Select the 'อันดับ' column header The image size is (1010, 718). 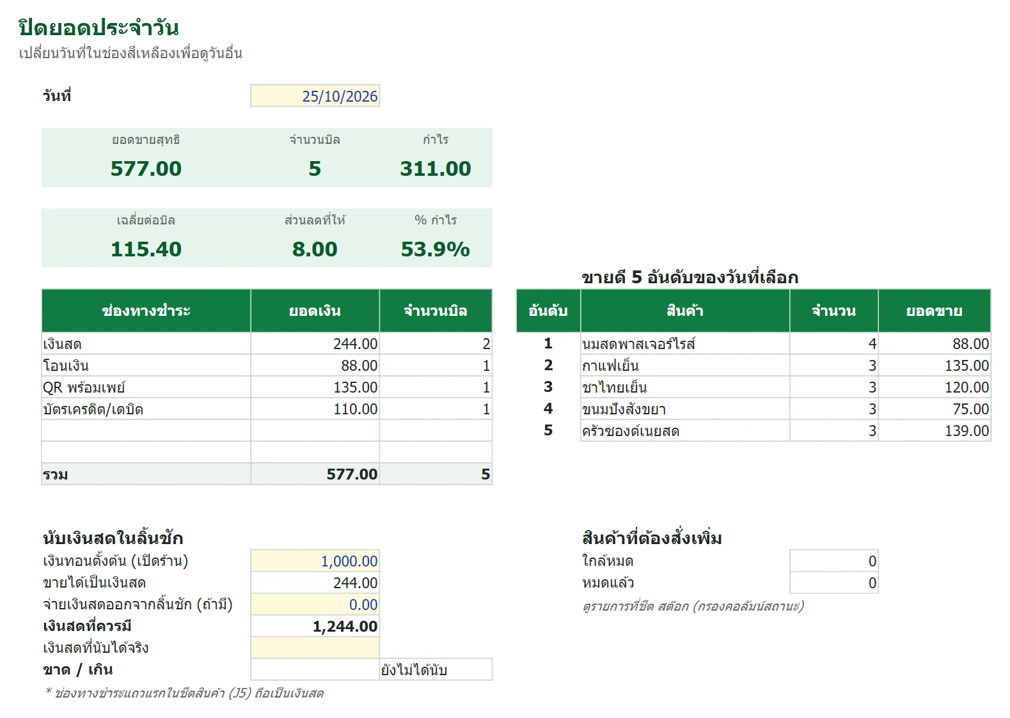point(548,311)
